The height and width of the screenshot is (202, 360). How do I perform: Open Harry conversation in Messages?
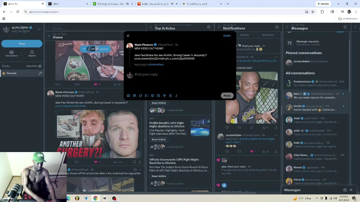tap(316, 181)
